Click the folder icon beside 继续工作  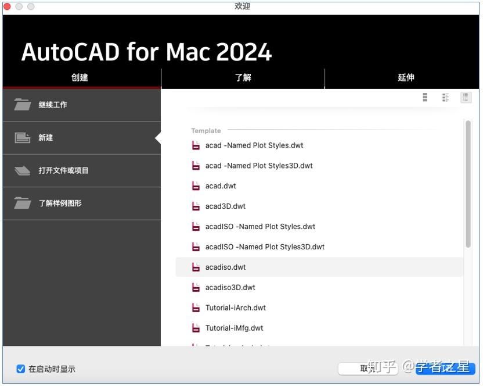[x=21, y=105]
